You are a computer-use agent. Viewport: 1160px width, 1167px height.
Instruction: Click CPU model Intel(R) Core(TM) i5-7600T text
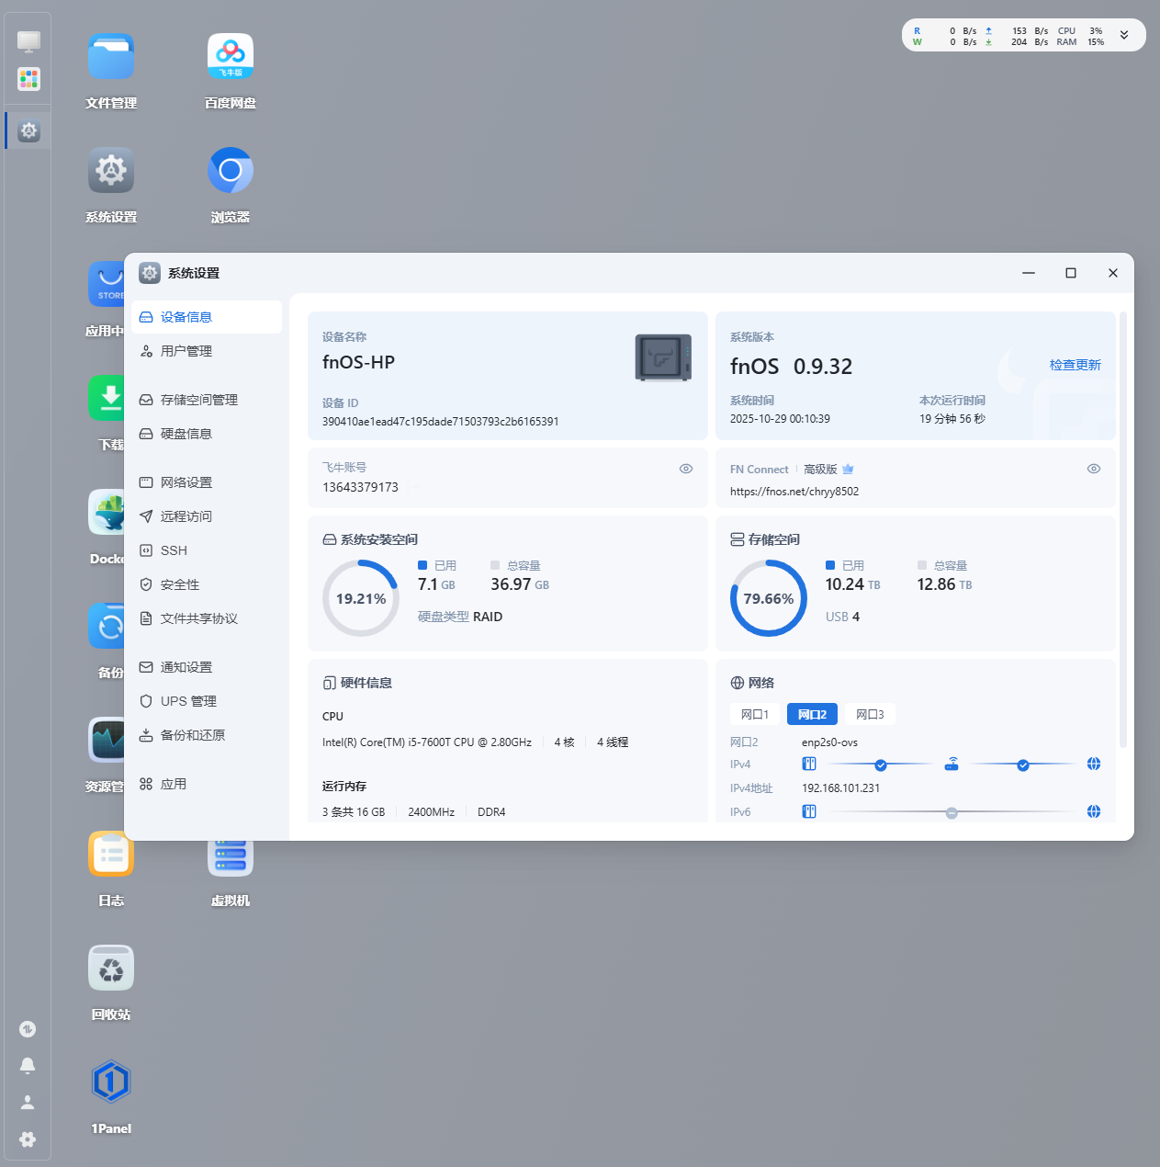[427, 742]
